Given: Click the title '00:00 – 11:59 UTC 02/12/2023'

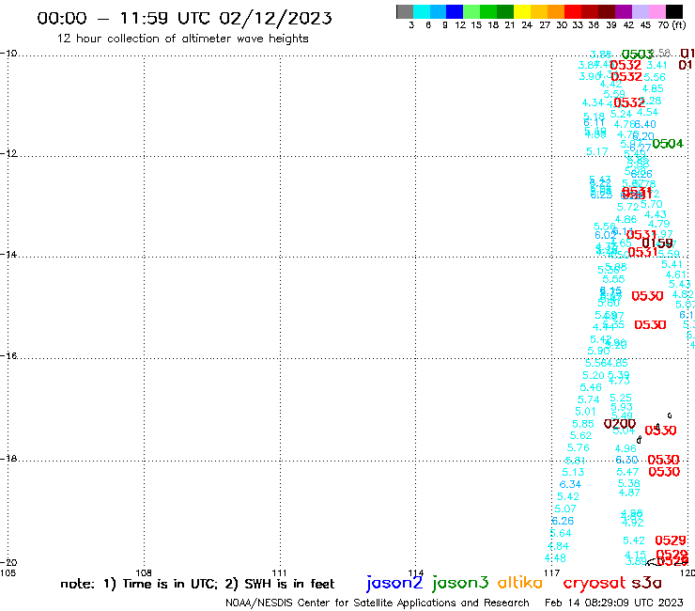Looking at the screenshot, I should [x=184, y=18].
